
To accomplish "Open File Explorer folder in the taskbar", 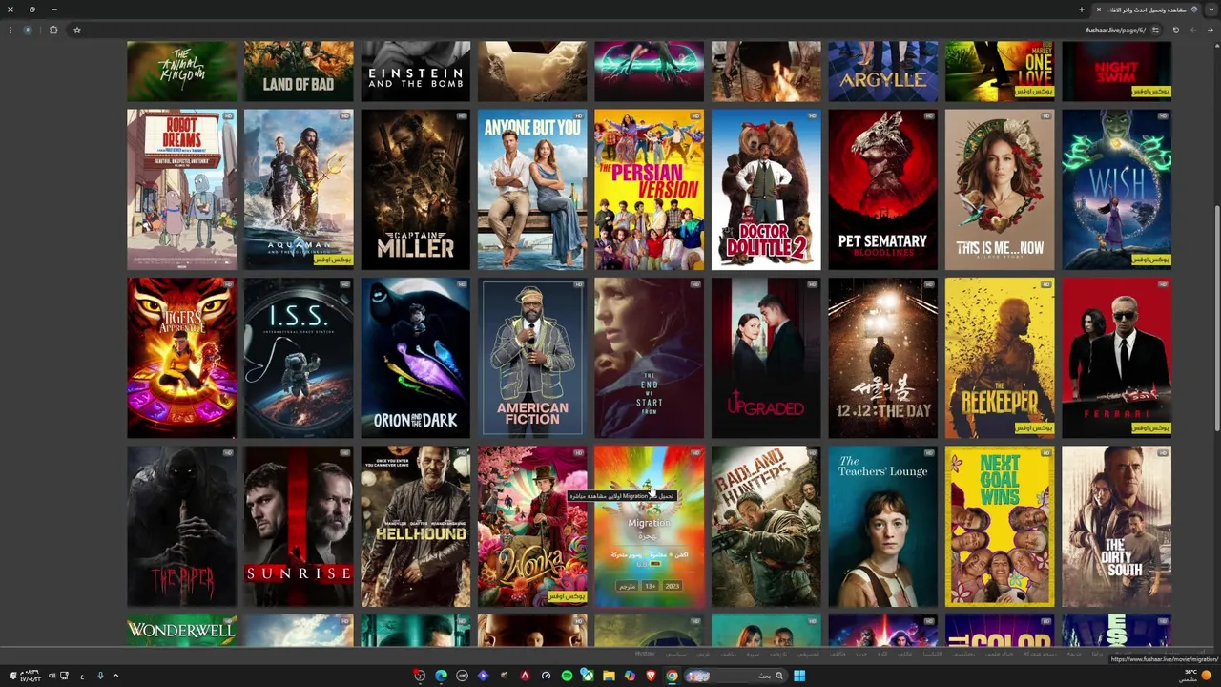I will (609, 676).
